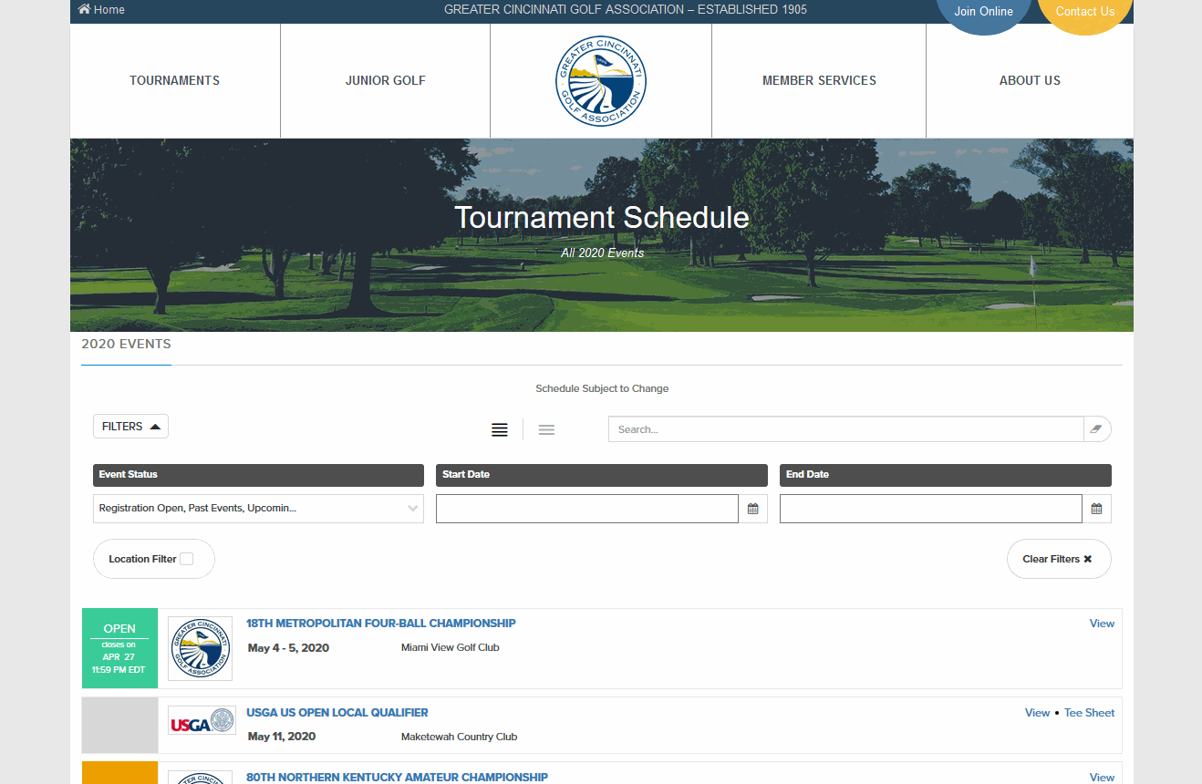This screenshot has width=1202, height=784.
Task: Switch to the expanded list view icon
Action: tap(500, 430)
